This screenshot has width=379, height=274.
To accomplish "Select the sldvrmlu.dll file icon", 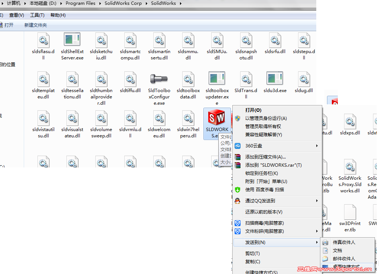I will click(x=130, y=118).
